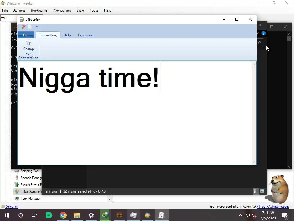Image resolution: width=294 pixels, height=221 pixels.
Task: Open the Actions menu in Winaero Tweaker
Action: click(19, 10)
